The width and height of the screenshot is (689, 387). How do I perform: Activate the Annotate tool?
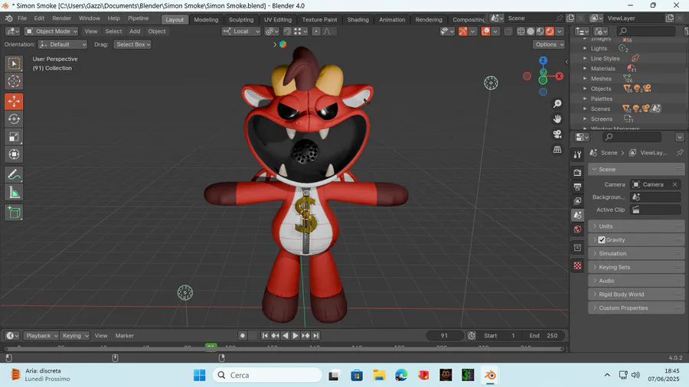[x=14, y=174]
